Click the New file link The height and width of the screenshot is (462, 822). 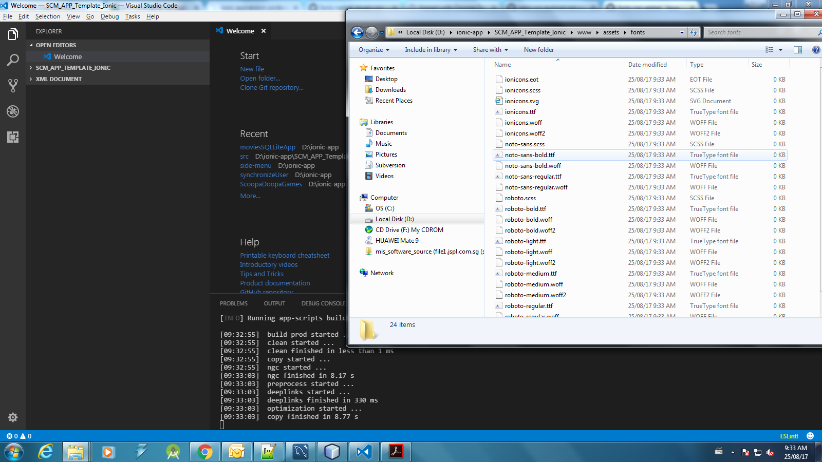click(252, 69)
